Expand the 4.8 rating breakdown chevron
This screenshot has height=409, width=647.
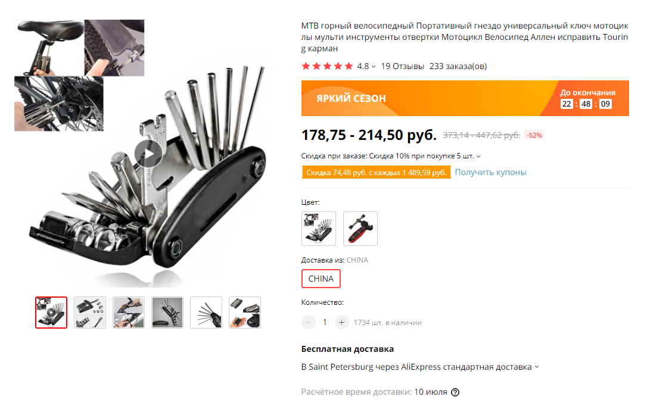374,66
